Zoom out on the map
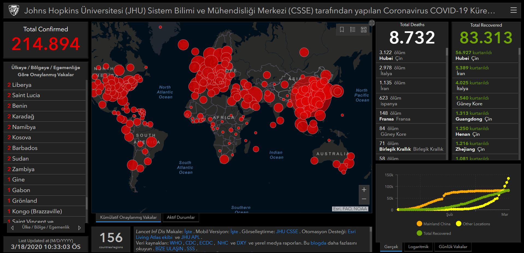Screen dimensions: 524x253 pyautogui.click(x=364, y=199)
